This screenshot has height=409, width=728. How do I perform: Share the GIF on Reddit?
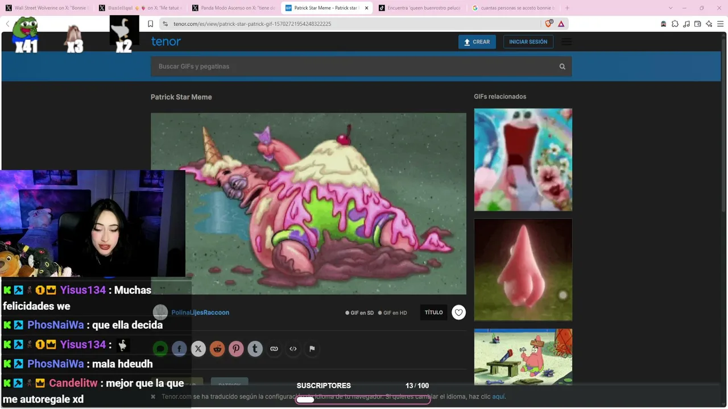(217, 349)
